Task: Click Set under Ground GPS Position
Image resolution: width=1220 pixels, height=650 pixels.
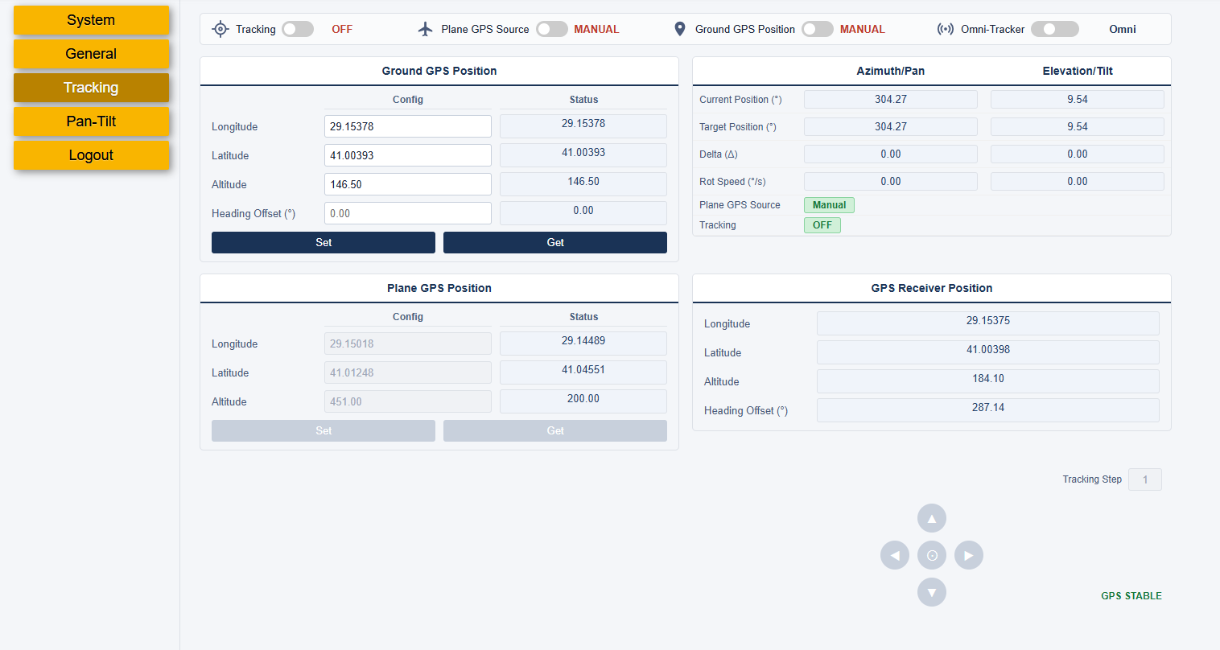Action: pyautogui.click(x=324, y=242)
